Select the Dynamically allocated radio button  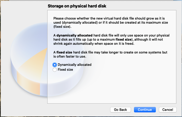(55, 65)
